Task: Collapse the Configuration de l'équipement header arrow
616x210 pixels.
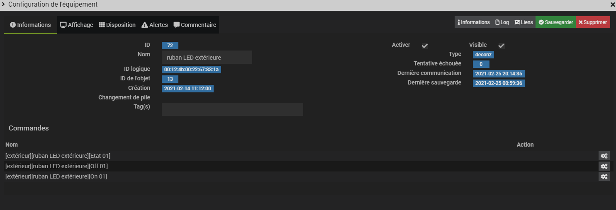Action: pos(3,5)
